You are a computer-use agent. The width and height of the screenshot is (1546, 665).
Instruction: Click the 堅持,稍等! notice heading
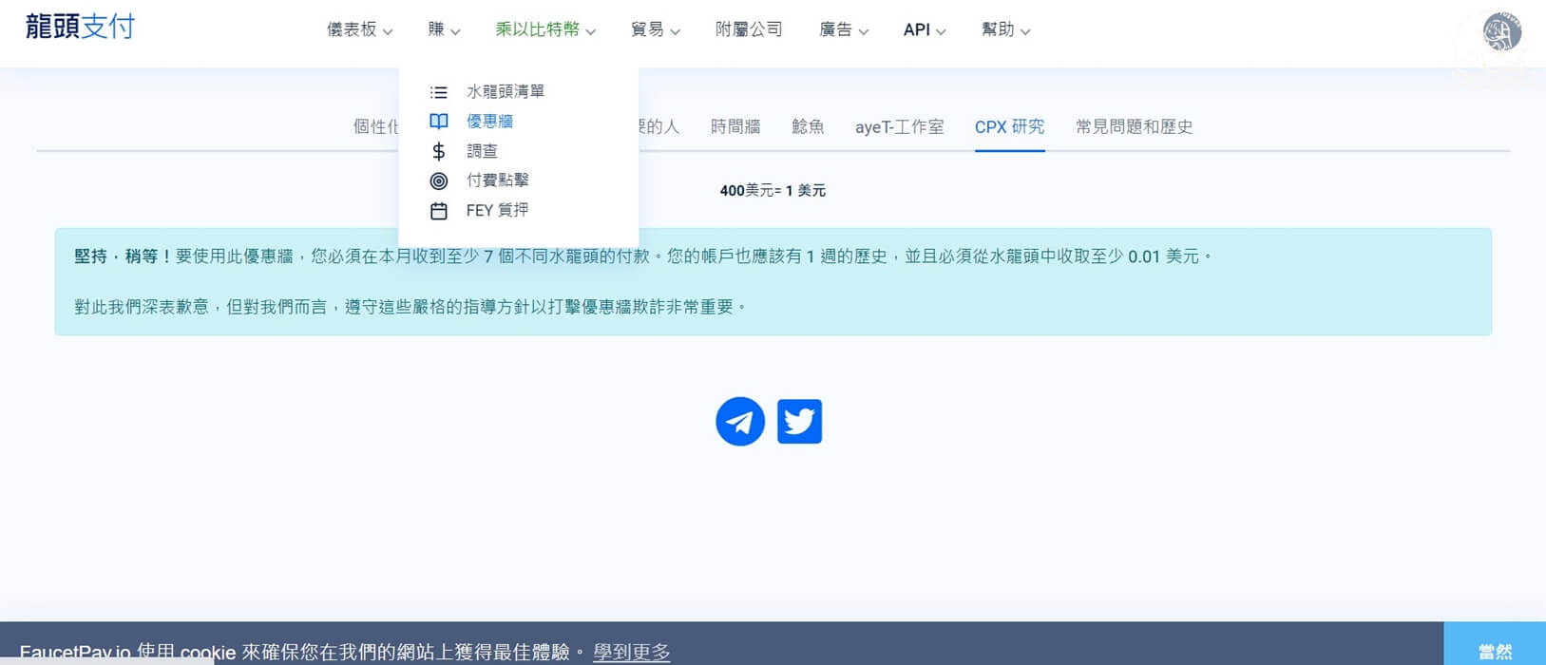point(123,256)
